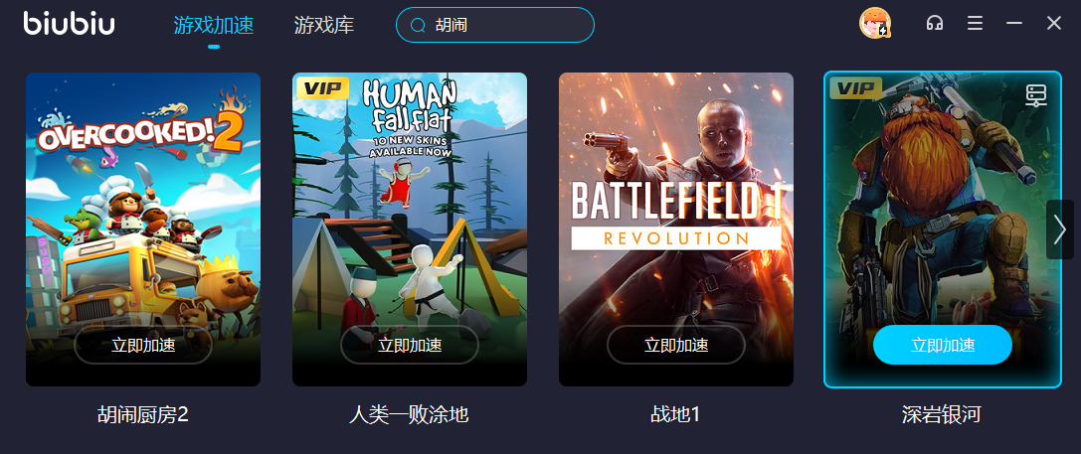Screen dimensions: 1081x454
Task: Switch to the 游戏库 tab
Action: [x=324, y=26]
